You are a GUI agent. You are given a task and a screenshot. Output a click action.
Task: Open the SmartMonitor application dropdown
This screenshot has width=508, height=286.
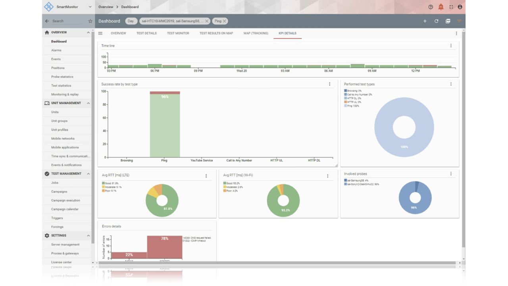coord(90,7)
